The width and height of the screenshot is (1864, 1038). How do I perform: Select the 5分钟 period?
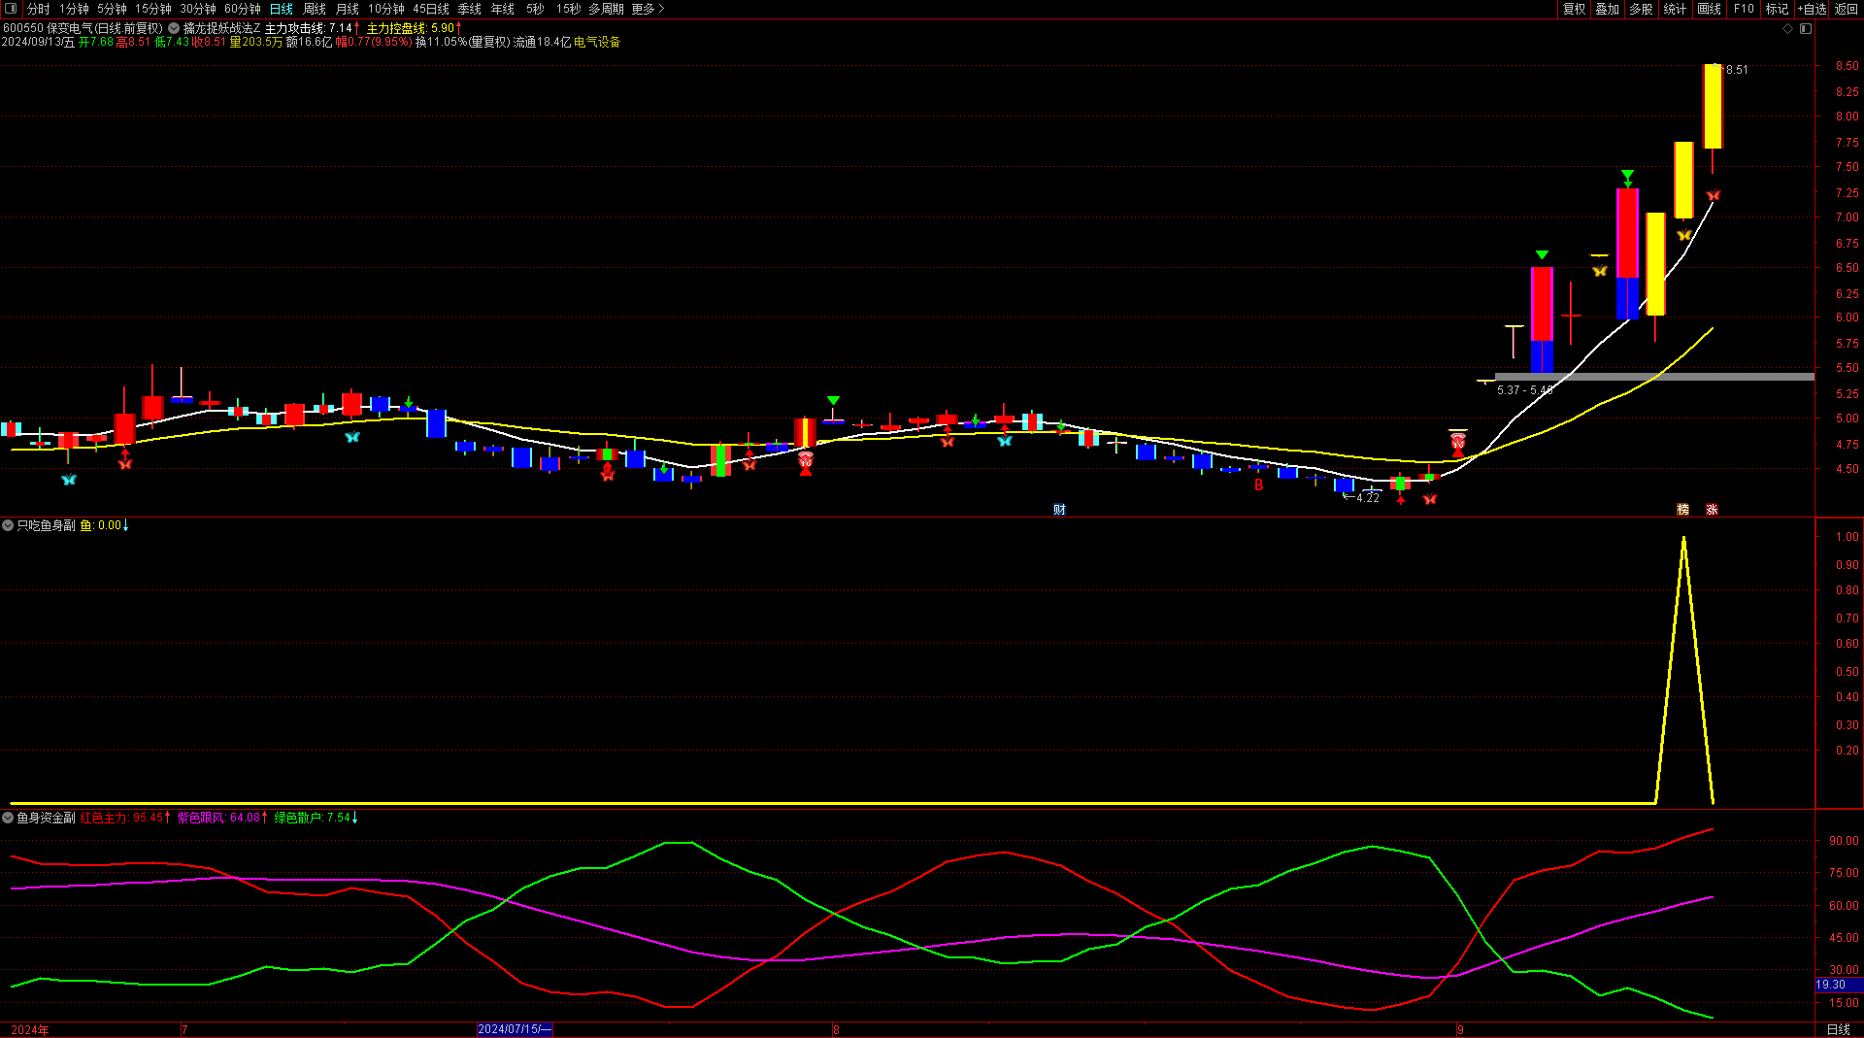(112, 9)
